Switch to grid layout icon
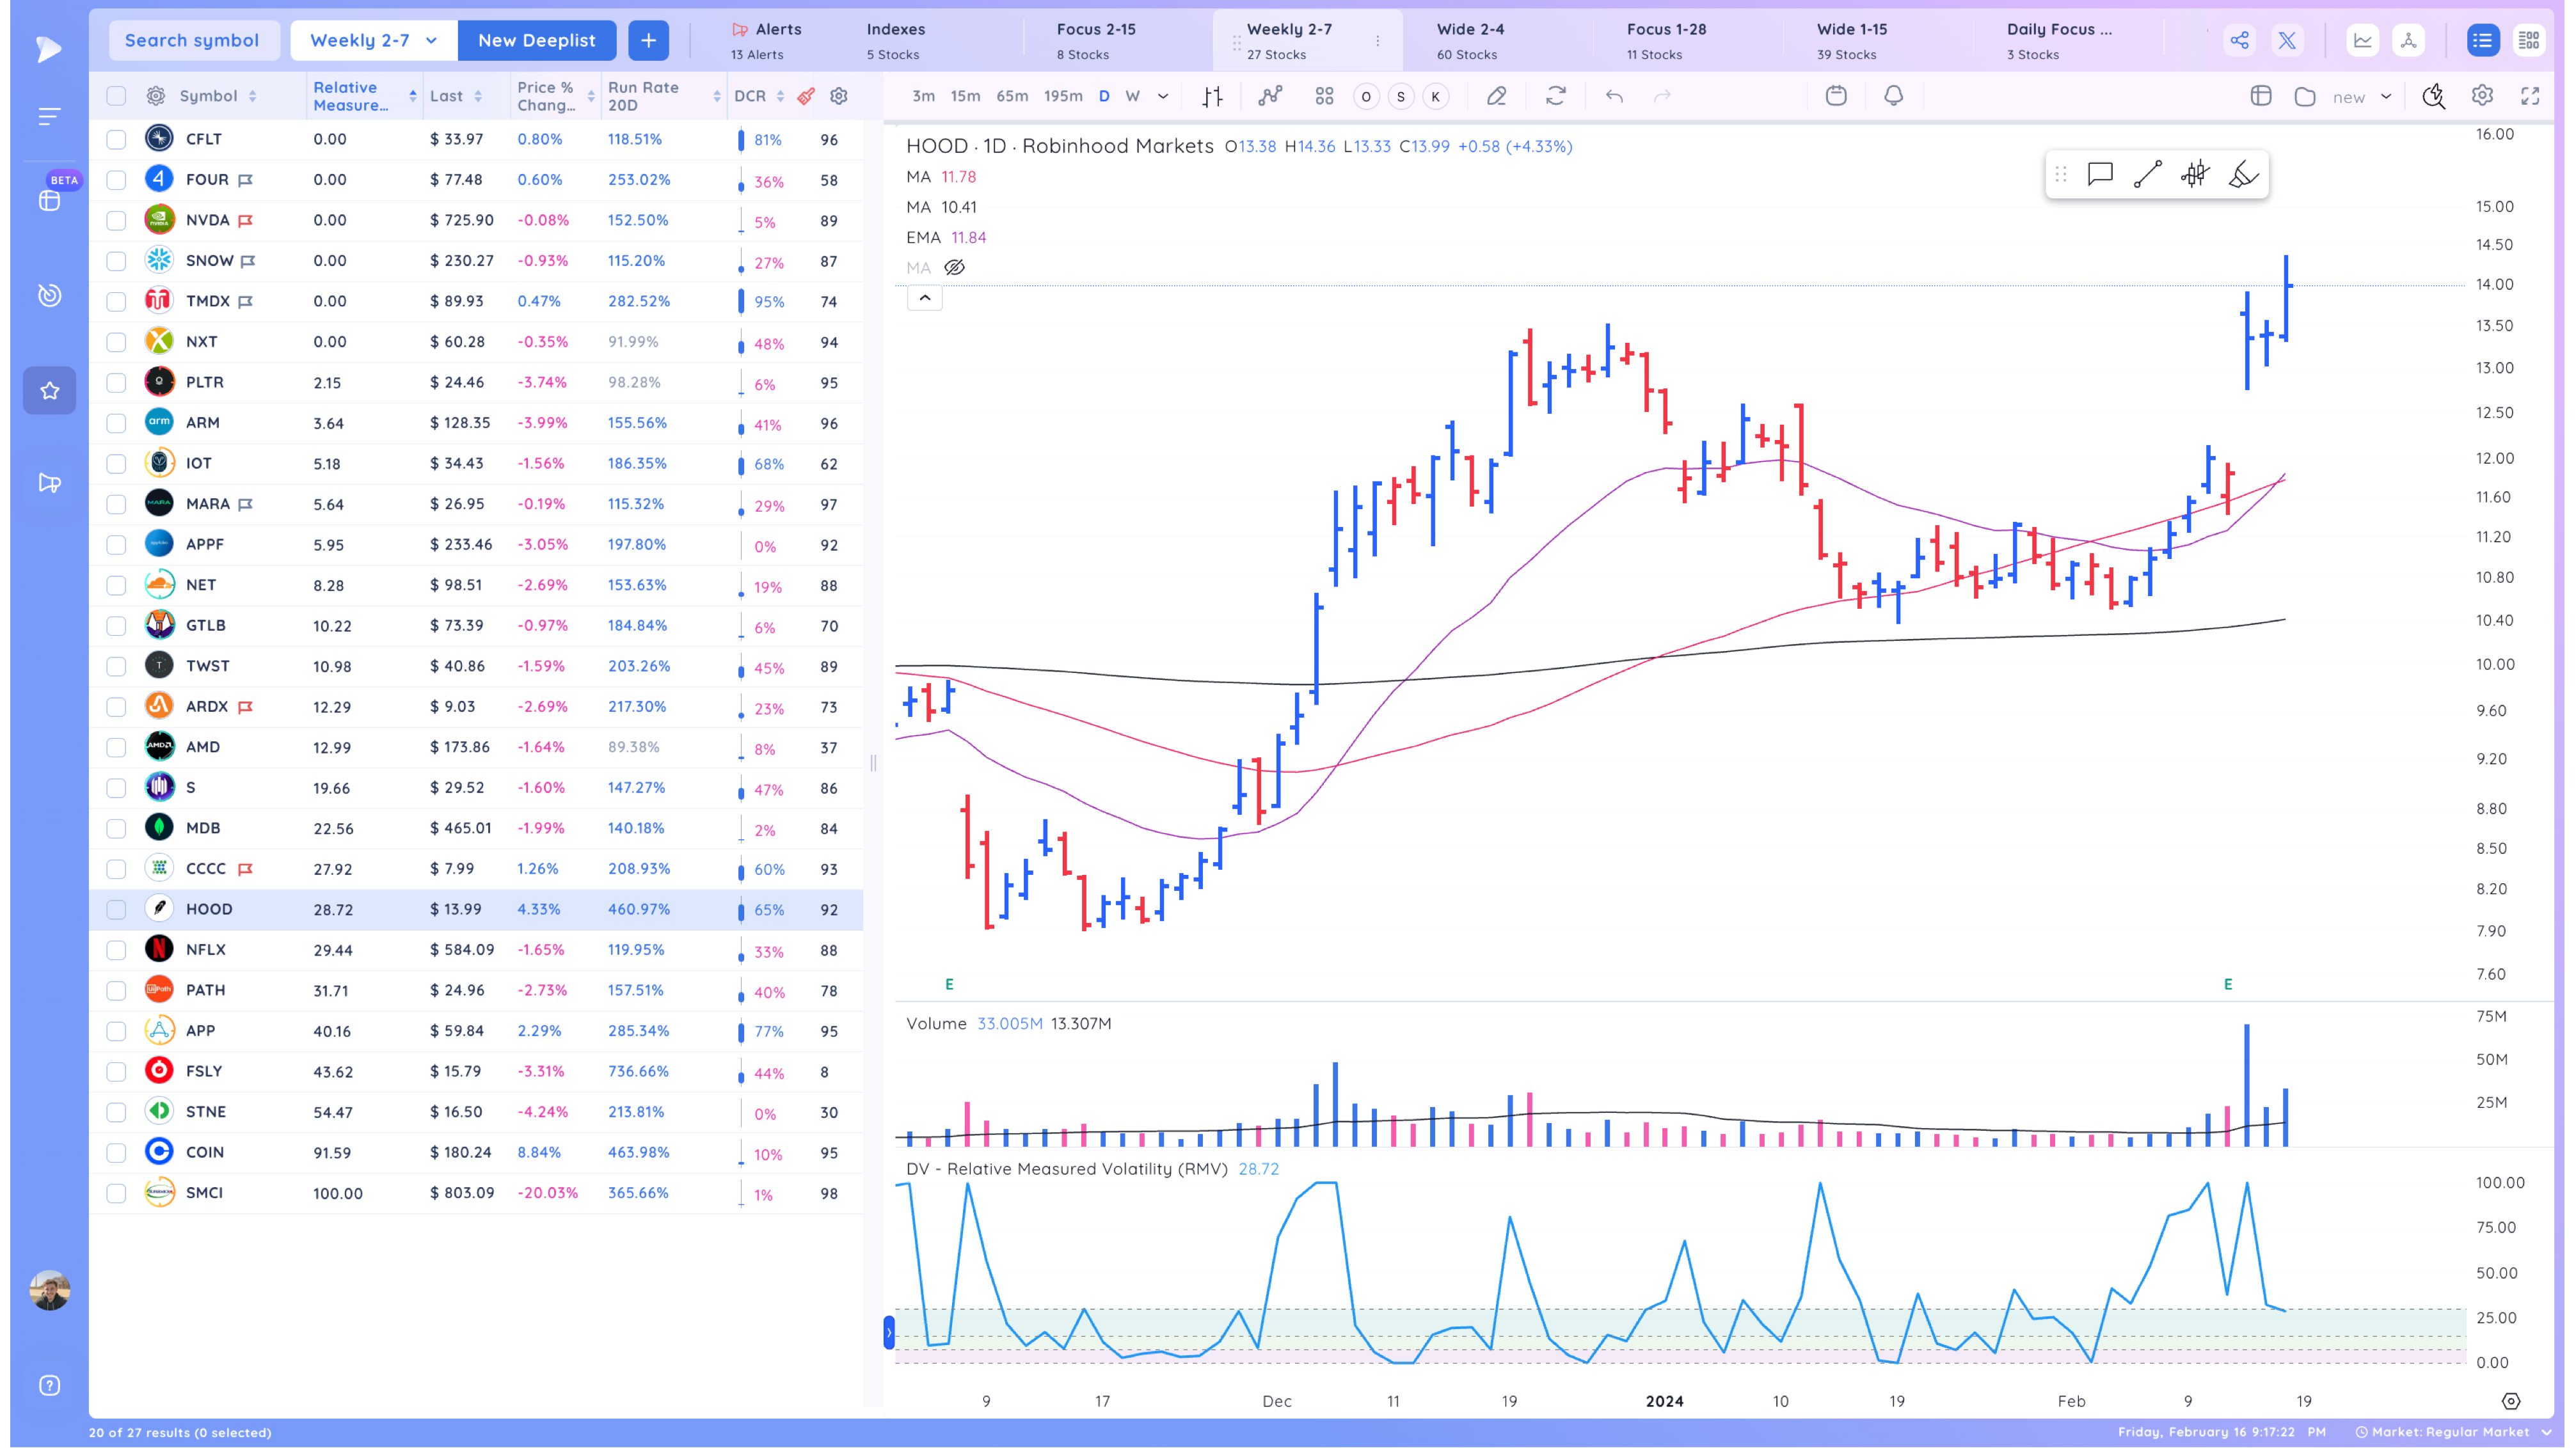 (x=2529, y=40)
